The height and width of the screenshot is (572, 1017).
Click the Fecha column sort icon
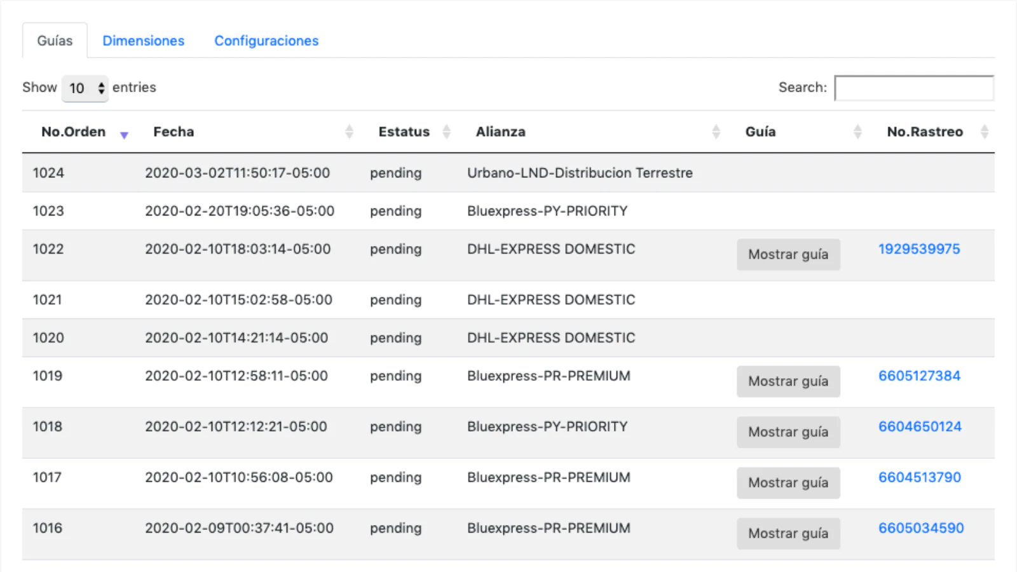pos(349,132)
